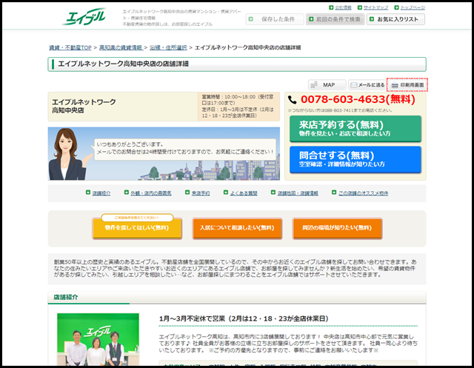Click the メールに送る button
Viewport: 474px width, 368px height.
tap(367, 85)
